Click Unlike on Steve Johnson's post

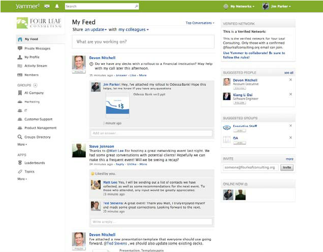[x=132, y=164]
